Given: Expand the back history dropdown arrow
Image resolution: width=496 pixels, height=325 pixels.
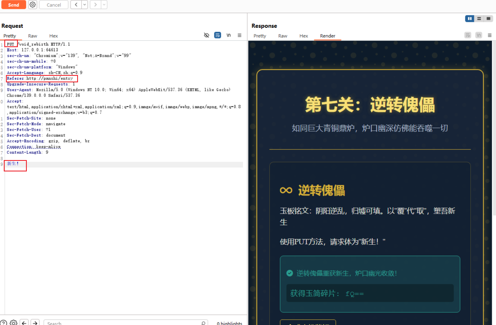Looking at the screenshot, I should click(84, 5).
